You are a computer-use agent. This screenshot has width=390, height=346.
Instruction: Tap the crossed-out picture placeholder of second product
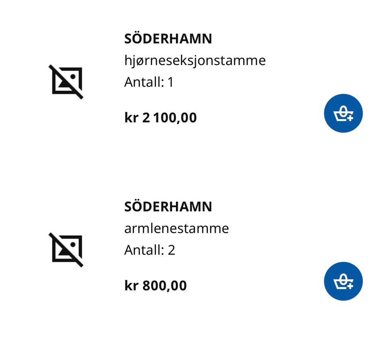click(x=67, y=249)
